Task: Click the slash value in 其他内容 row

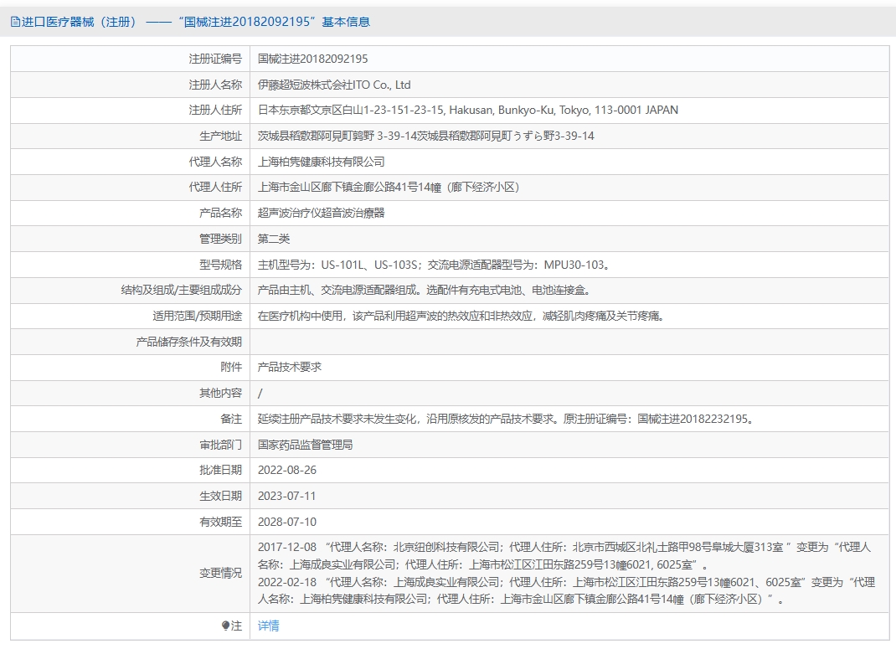Action: [x=260, y=393]
